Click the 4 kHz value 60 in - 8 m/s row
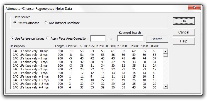Viewport: 207px width, 101px height. coord(144,55)
